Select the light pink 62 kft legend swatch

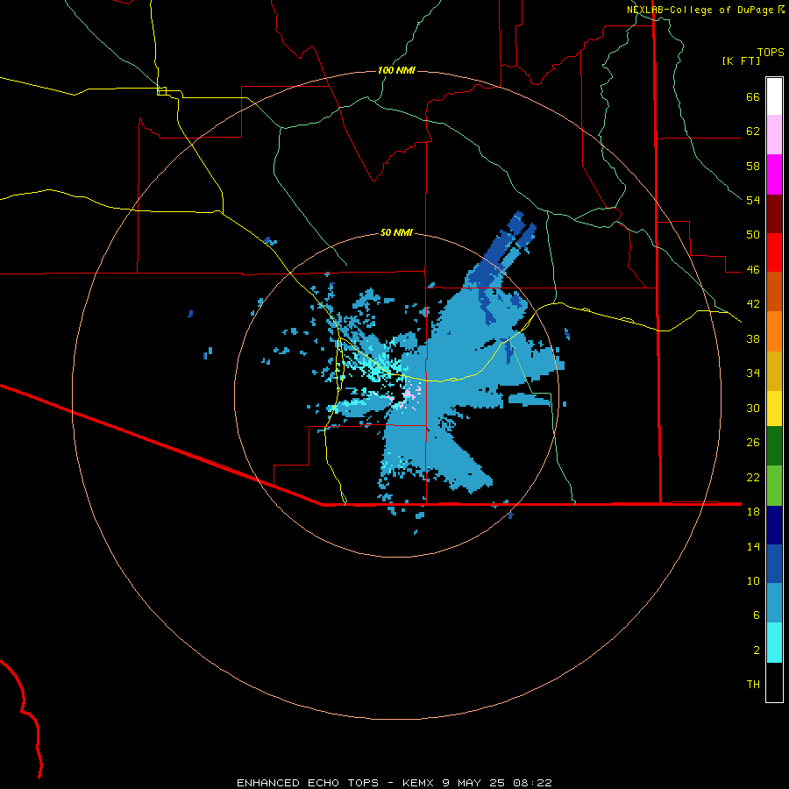774,135
